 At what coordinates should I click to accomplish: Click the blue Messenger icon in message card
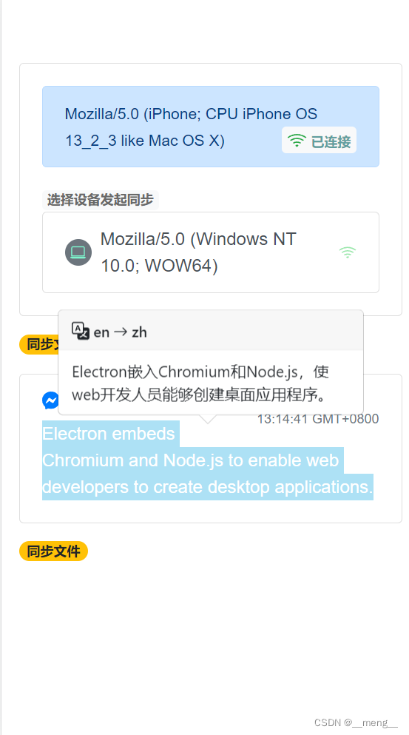point(50,400)
